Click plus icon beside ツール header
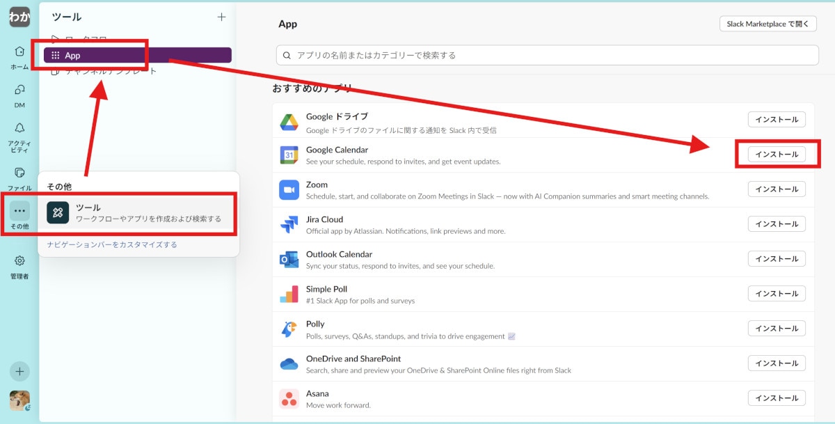Image resolution: width=835 pixels, height=424 pixels. click(x=221, y=17)
